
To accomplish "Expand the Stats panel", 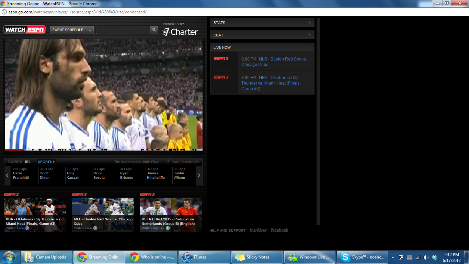I will pos(309,23).
